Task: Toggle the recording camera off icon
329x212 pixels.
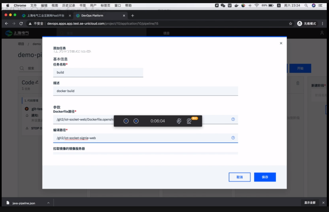Action: click(189, 121)
